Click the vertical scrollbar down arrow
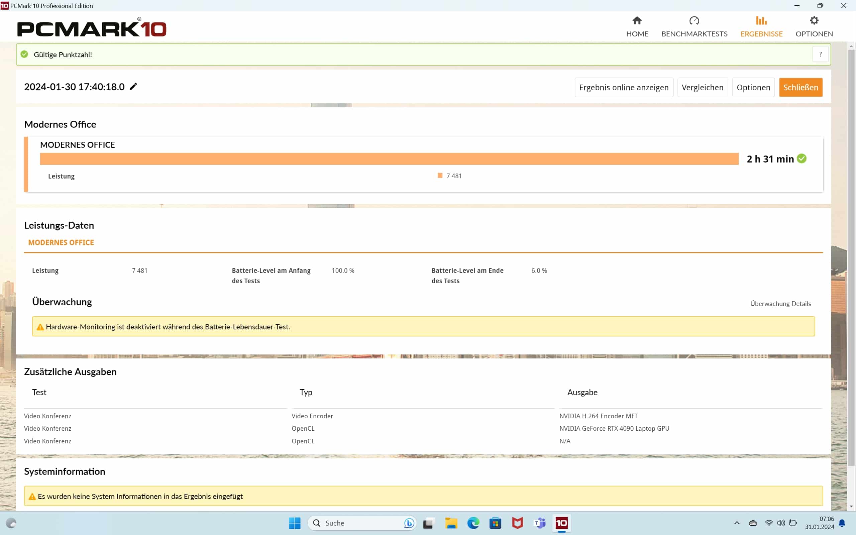This screenshot has width=856, height=535. [851, 507]
